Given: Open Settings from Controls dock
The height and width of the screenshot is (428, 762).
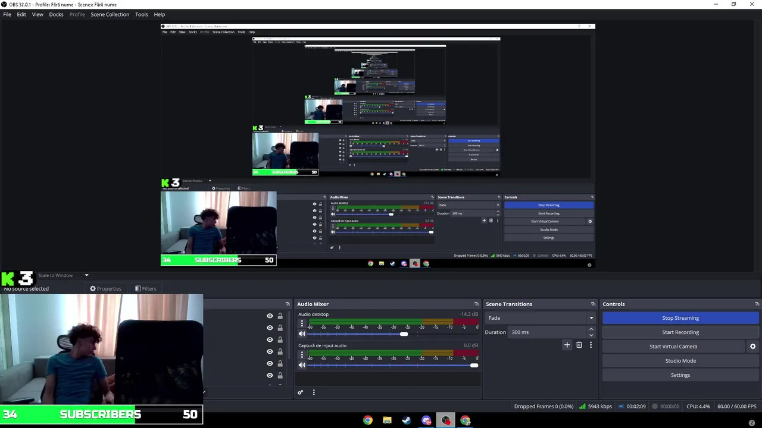Looking at the screenshot, I should point(680,375).
